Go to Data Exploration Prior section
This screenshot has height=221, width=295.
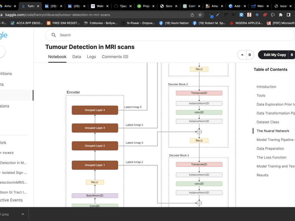coord(276,104)
